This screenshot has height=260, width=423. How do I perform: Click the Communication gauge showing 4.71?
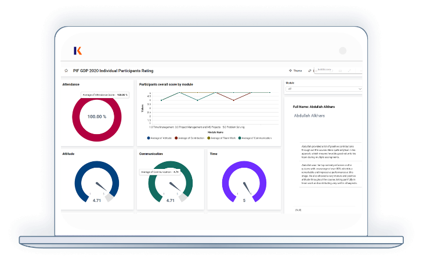[x=171, y=182]
